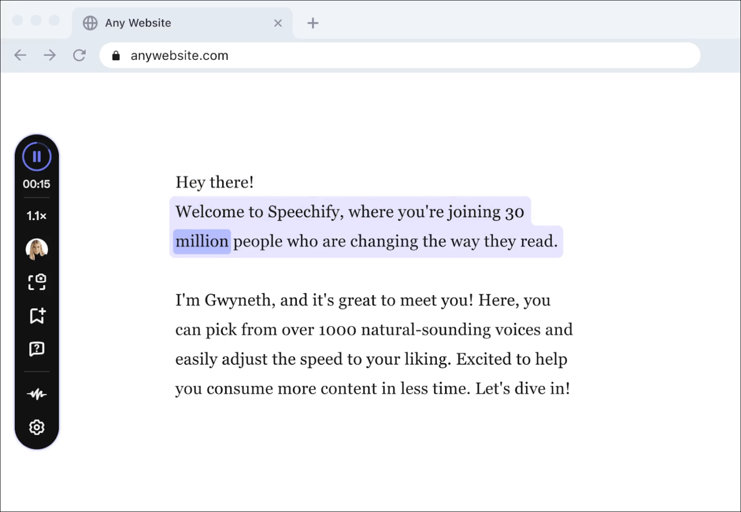
Task: Close the Any Website tab
Action: pyautogui.click(x=278, y=23)
